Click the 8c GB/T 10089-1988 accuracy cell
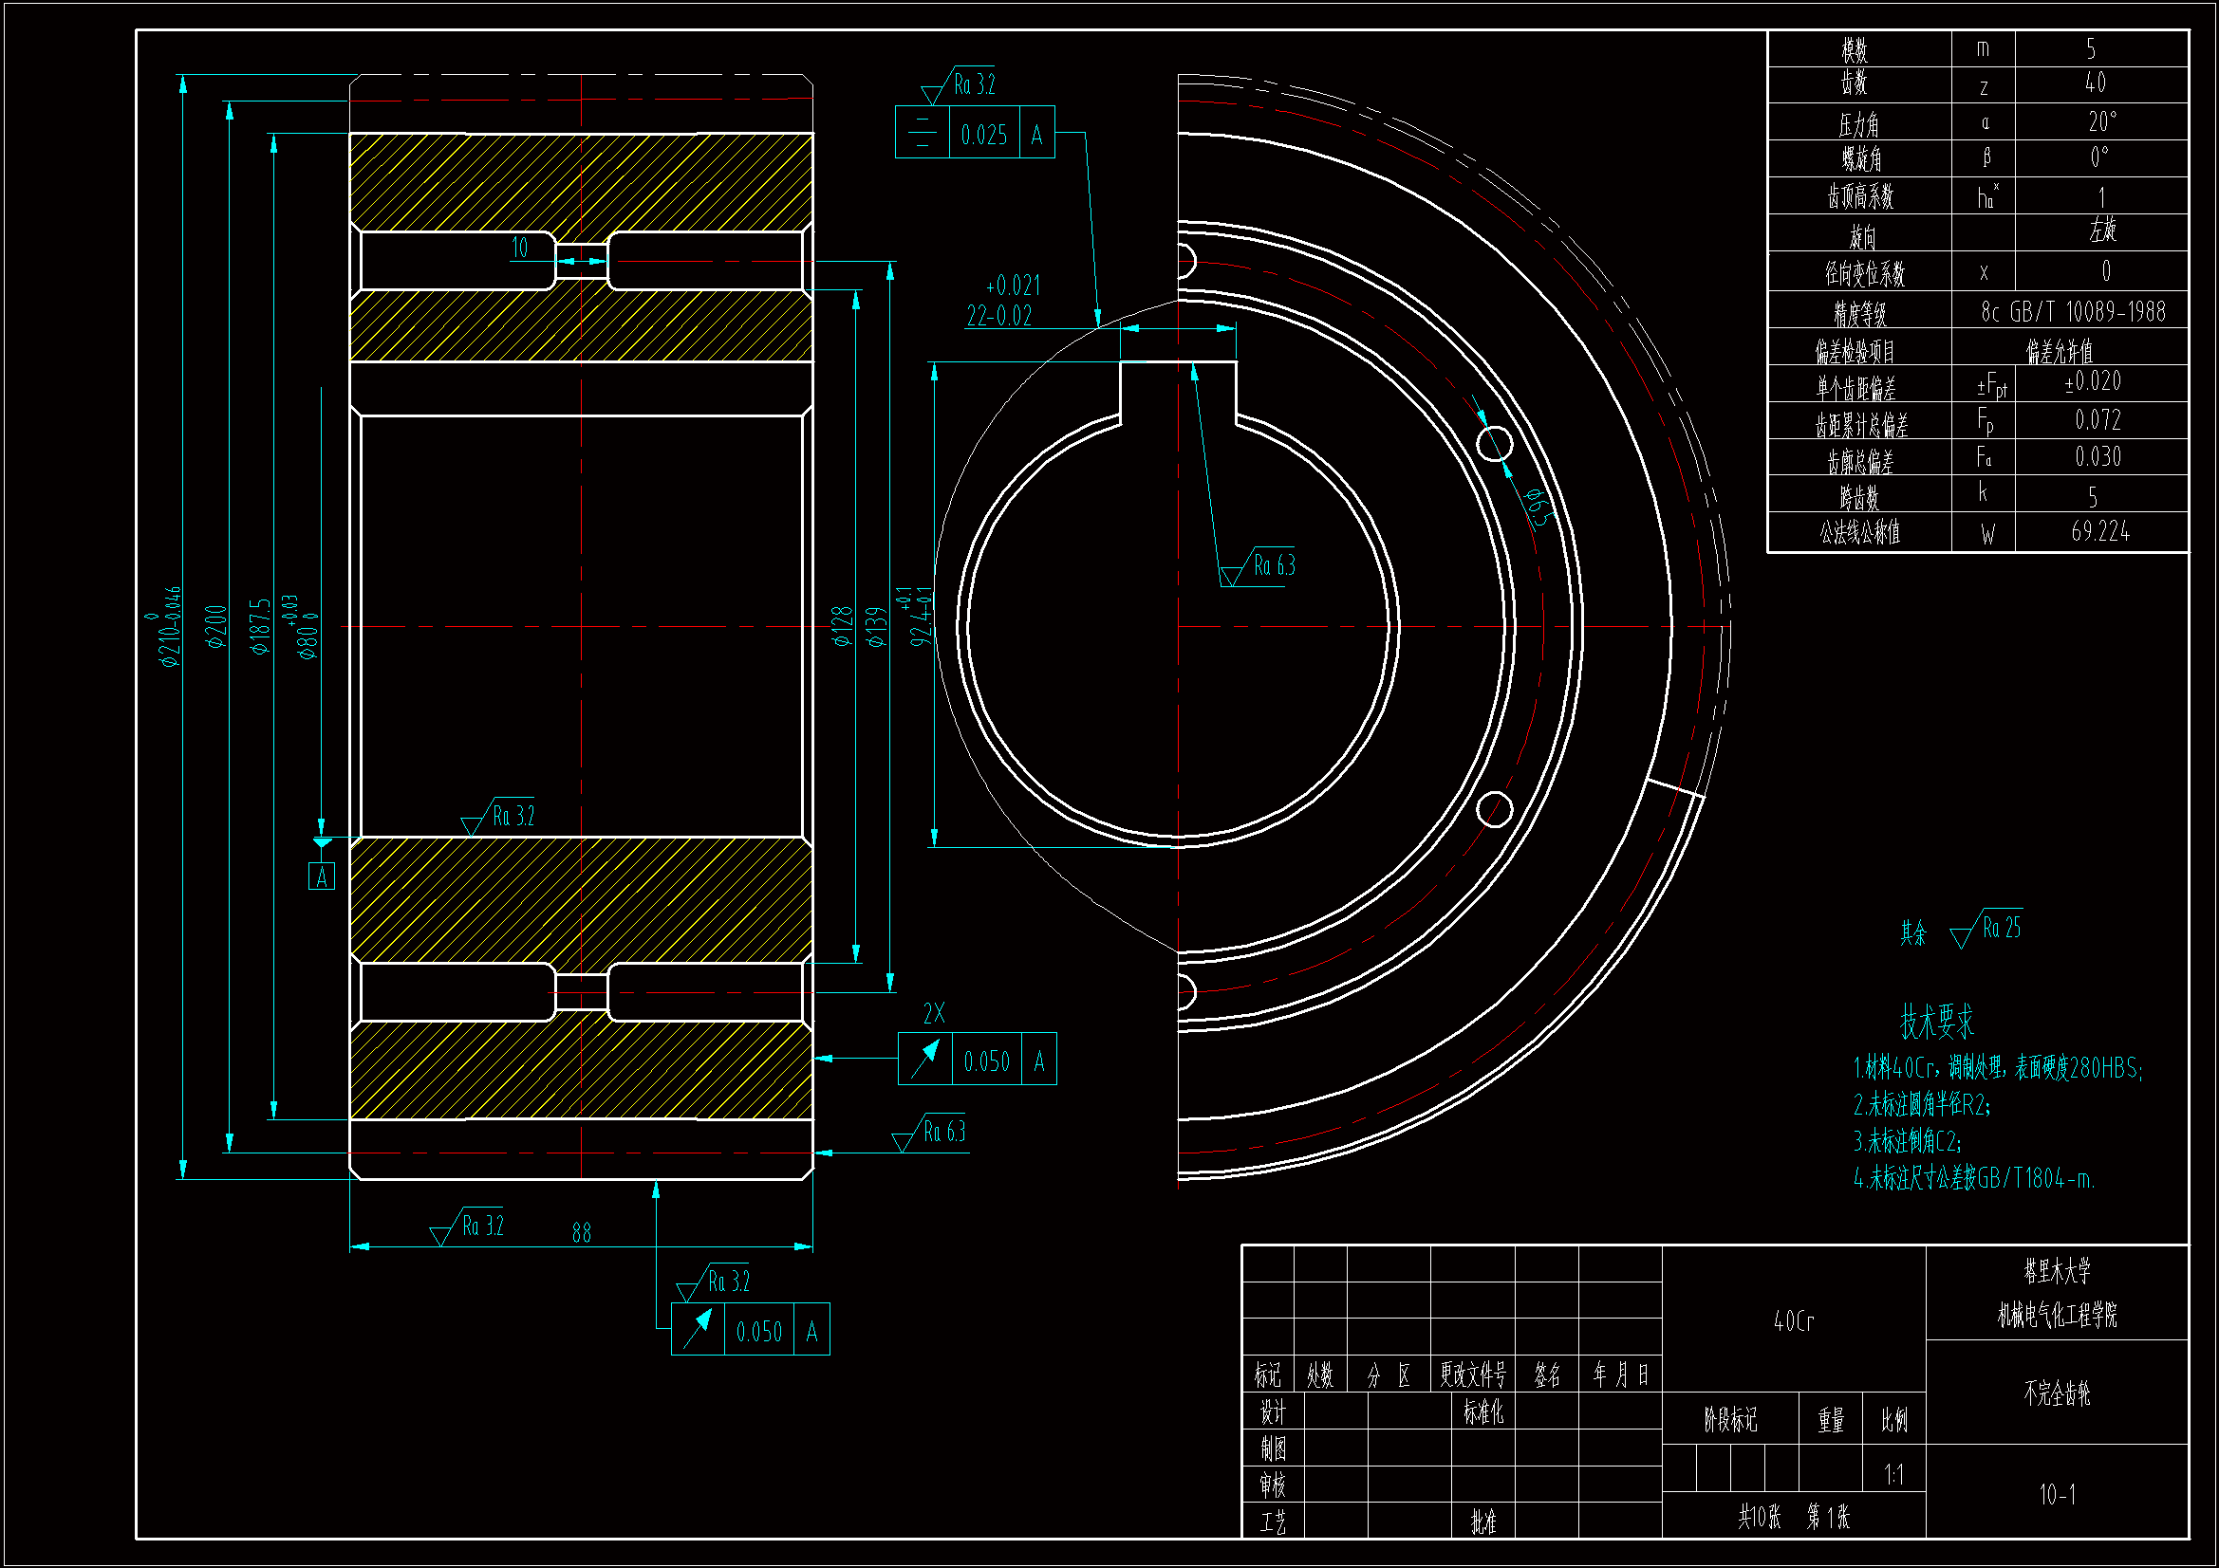The width and height of the screenshot is (2219, 1568). [2072, 311]
